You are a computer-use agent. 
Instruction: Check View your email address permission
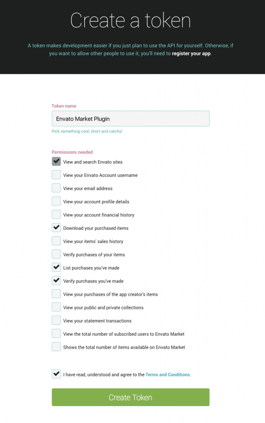click(56, 188)
